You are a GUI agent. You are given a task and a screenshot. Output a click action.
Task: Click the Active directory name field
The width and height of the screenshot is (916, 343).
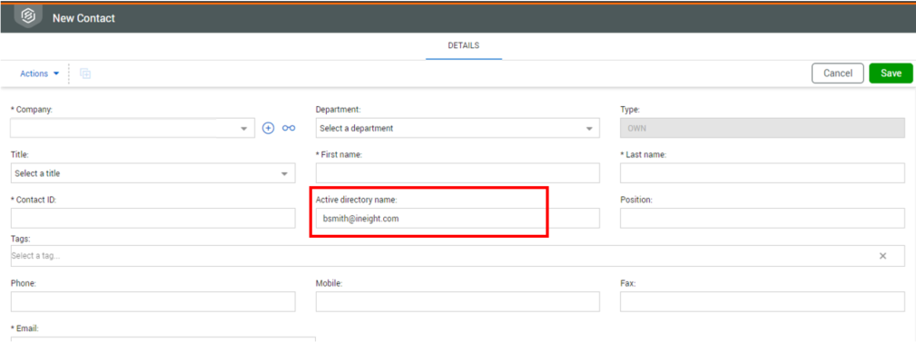point(458,218)
